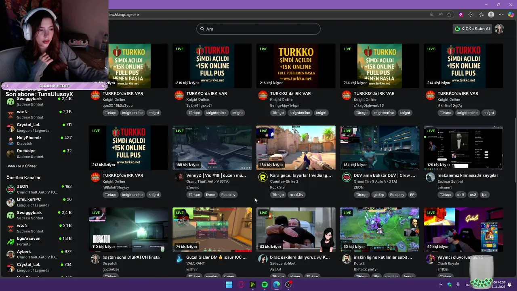Click KICKs Satın Al button

coord(472,29)
